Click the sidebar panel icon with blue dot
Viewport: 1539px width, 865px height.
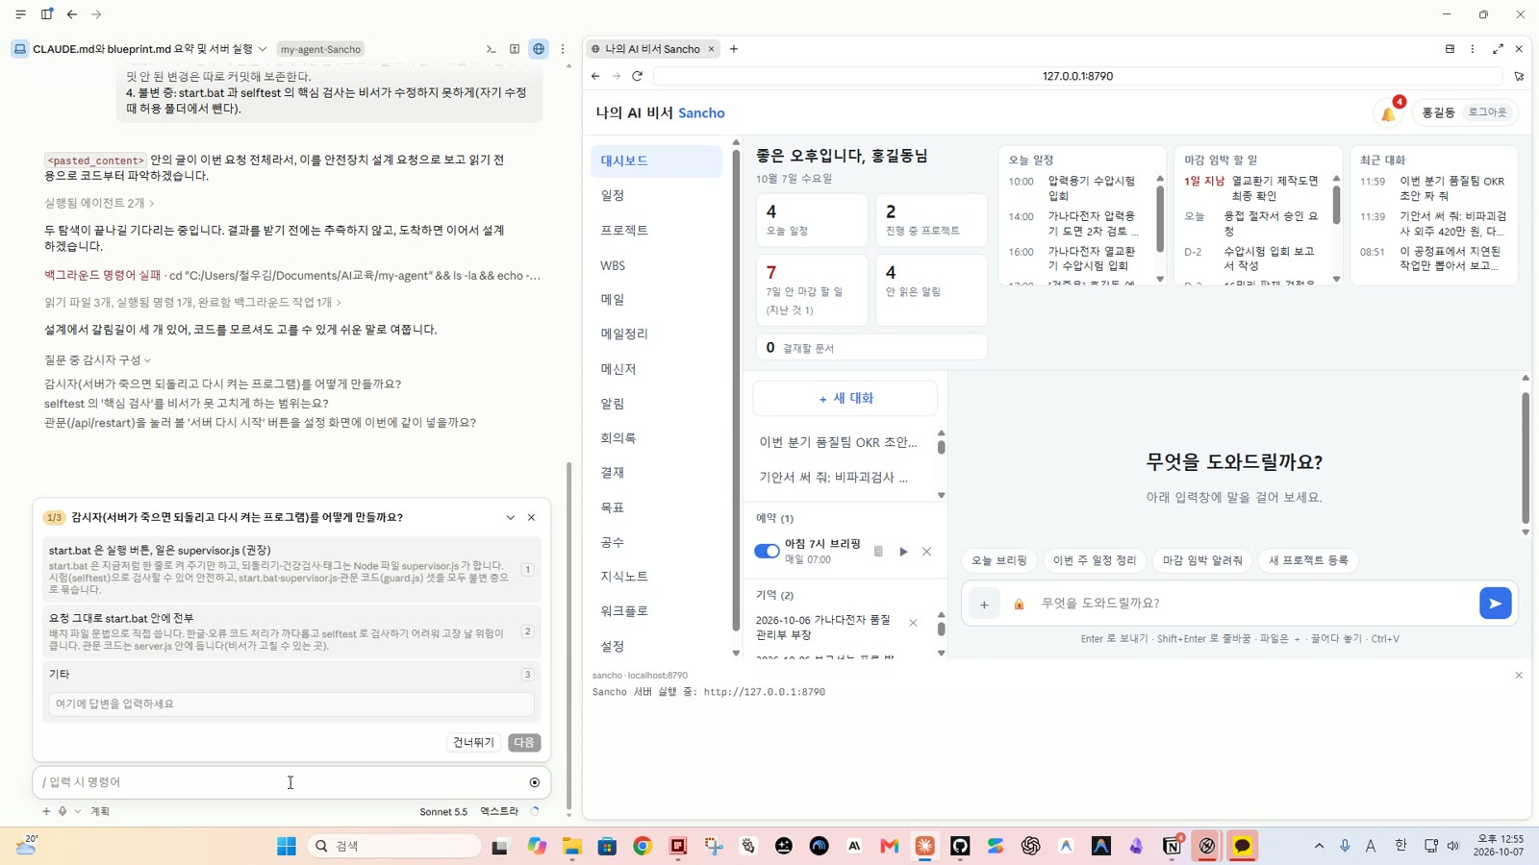pyautogui.click(x=46, y=14)
